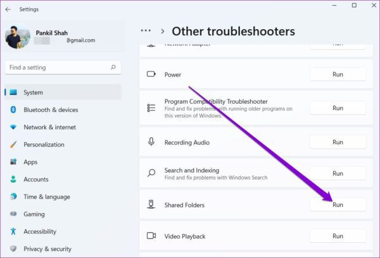Open Accounts settings
The image size is (380, 258).
click(63, 180)
